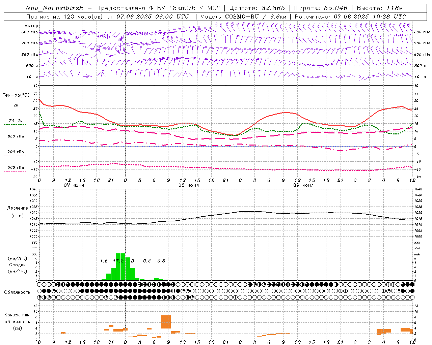Click the 09 июня date label

tap(303, 185)
